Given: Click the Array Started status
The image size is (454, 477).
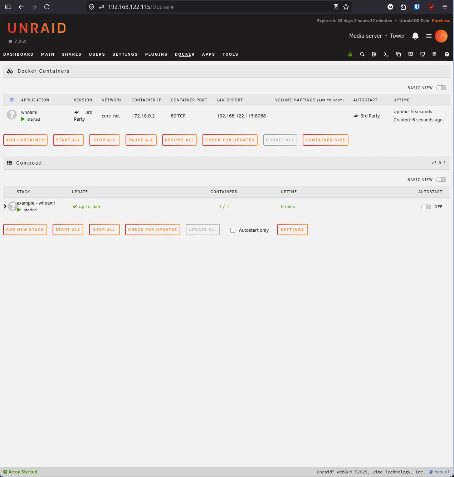Looking at the screenshot, I should [20, 472].
